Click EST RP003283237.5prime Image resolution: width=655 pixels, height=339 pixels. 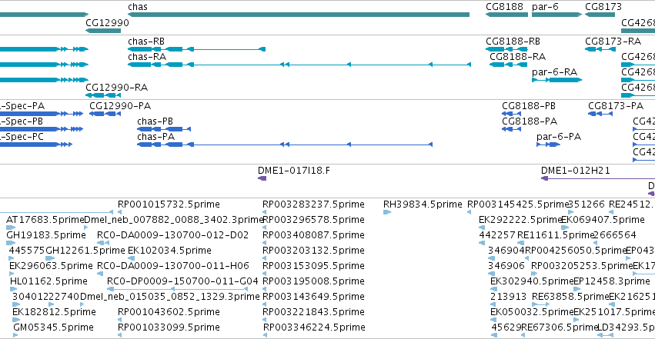coord(313,204)
